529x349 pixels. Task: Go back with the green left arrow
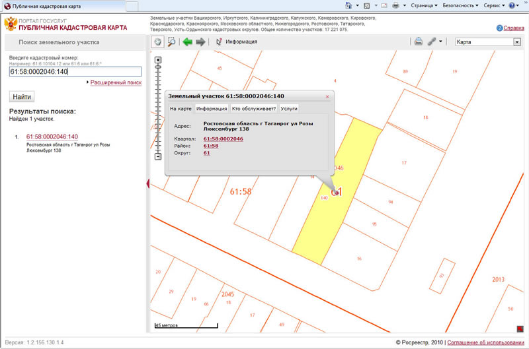(x=187, y=42)
